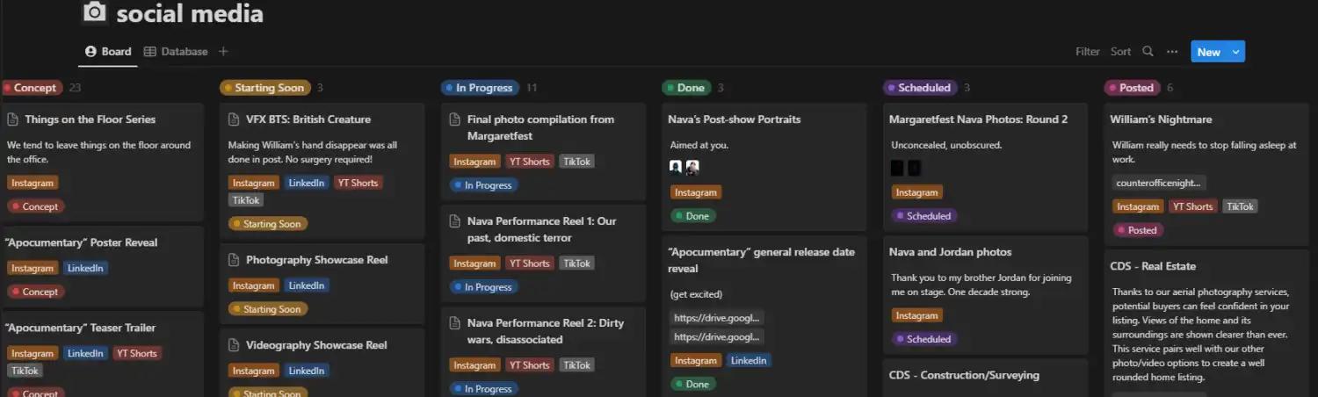1318x397 pixels.
Task: Click page icon on VFX BTS: British Creature
Action: tap(235, 119)
